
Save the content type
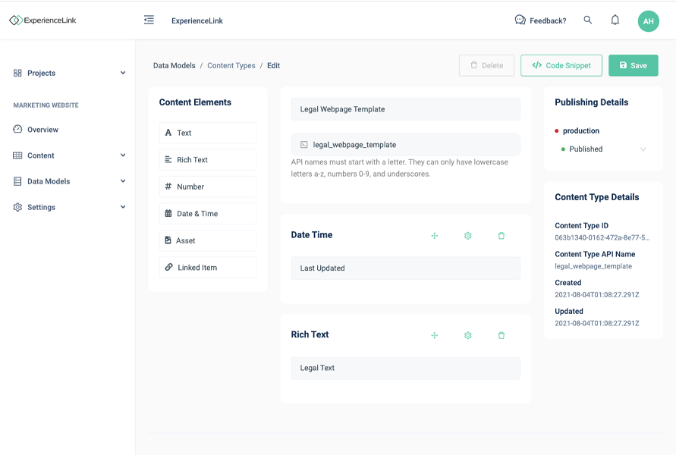(x=633, y=65)
